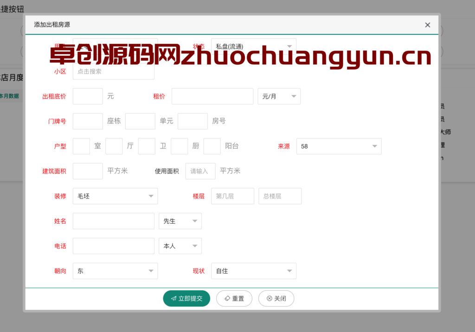
Task: Close the 添加出租房源 dialog with X icon
Action: (427, 25)
